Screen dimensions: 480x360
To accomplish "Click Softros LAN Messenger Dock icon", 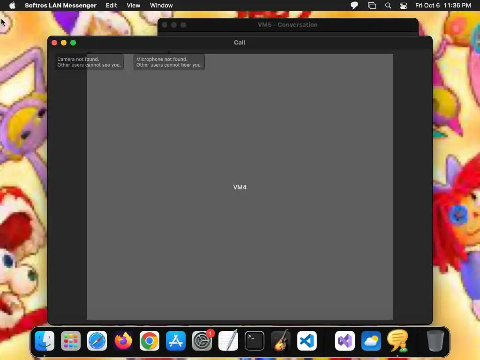I will (x=397, y=340).
